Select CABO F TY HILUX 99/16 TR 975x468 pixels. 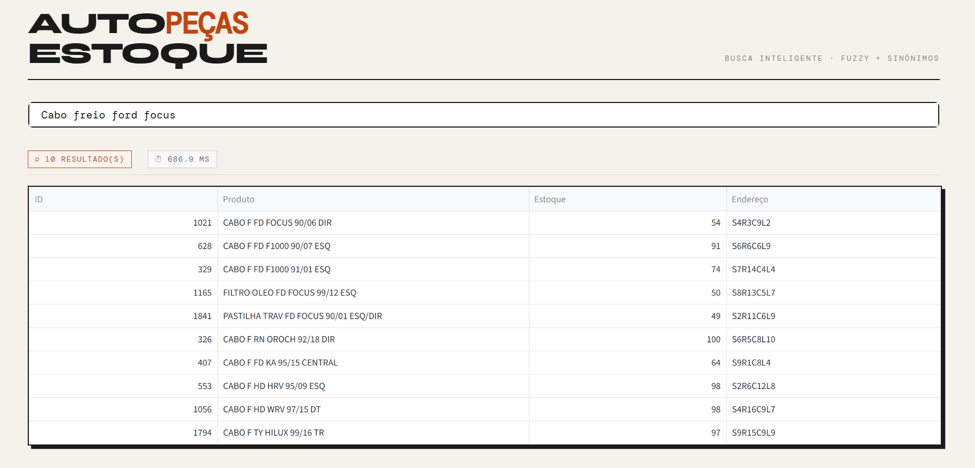(274, 433)
